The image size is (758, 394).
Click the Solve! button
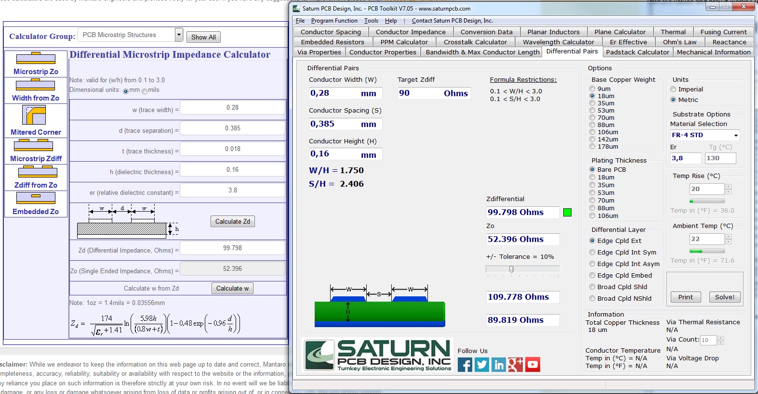click(x=725, y=297)
